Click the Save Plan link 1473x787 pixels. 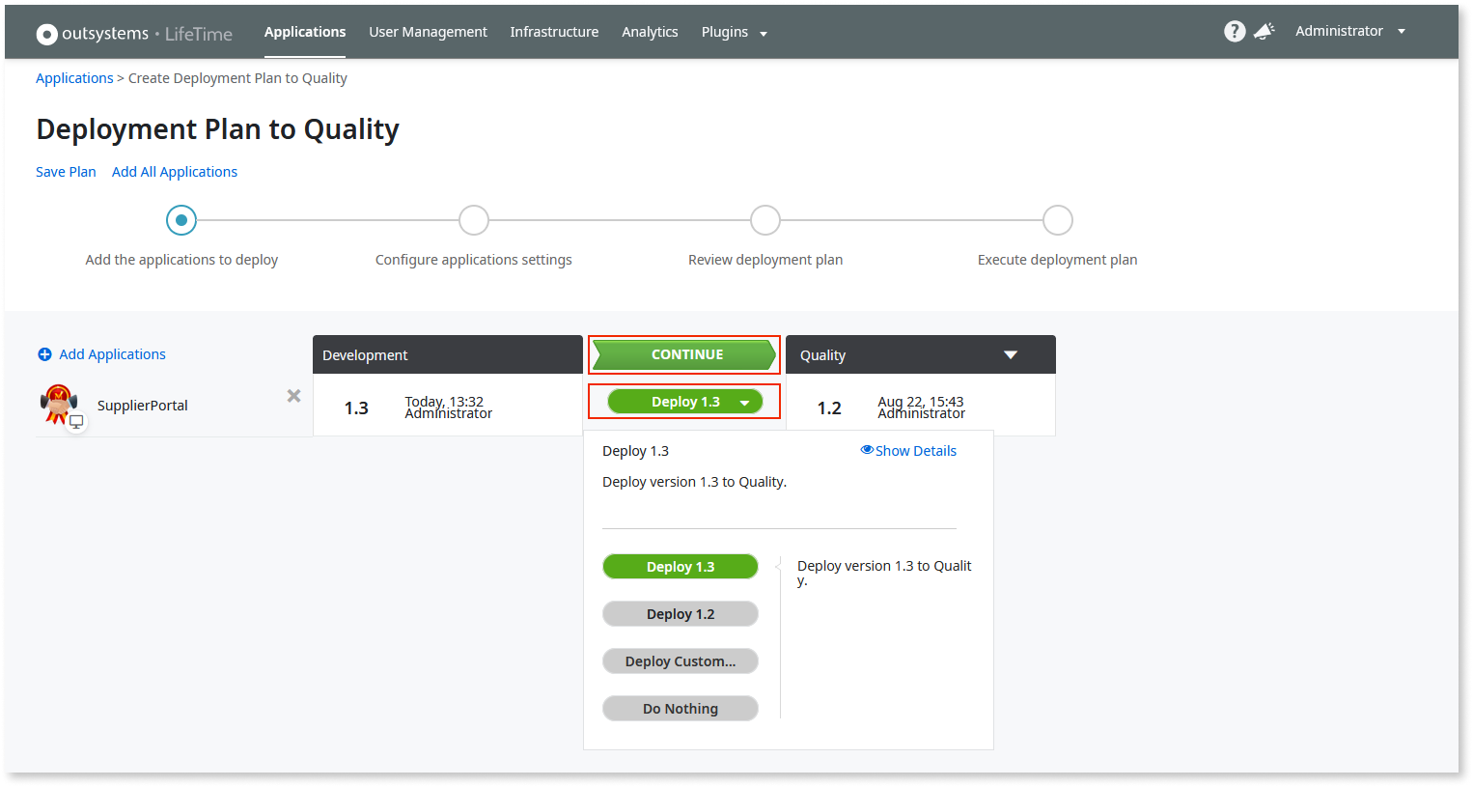[x=65, y=171]
